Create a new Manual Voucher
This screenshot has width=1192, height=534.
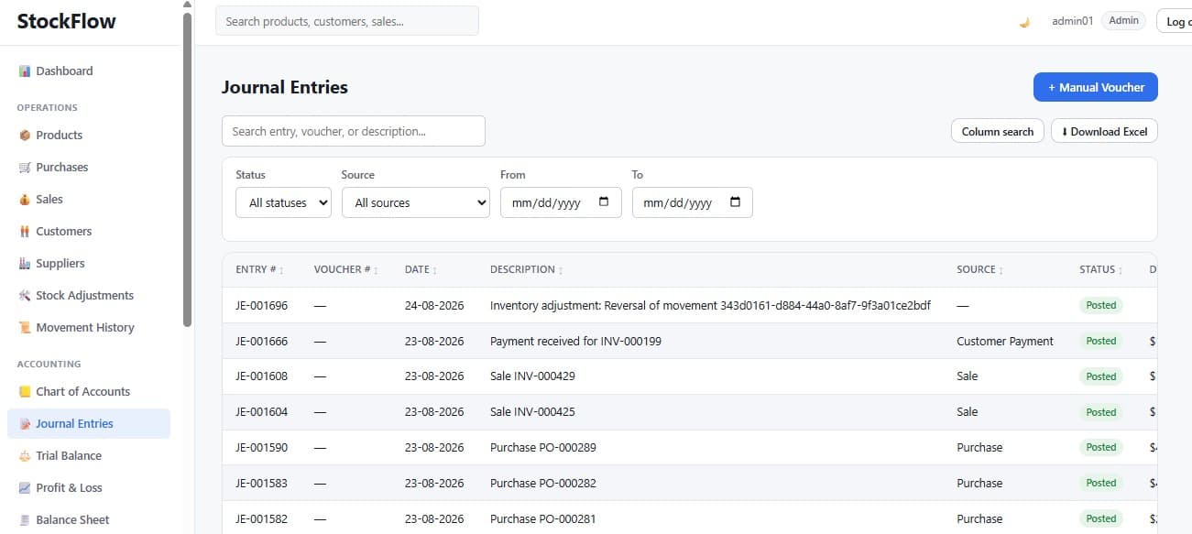pos(1096,87)
